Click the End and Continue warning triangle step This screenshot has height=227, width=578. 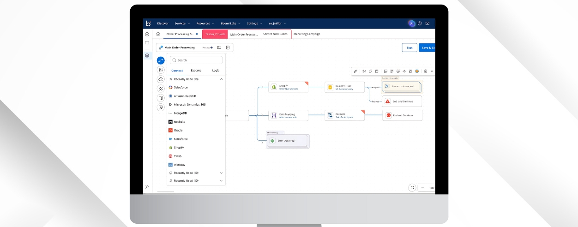(x=402, y=102)
